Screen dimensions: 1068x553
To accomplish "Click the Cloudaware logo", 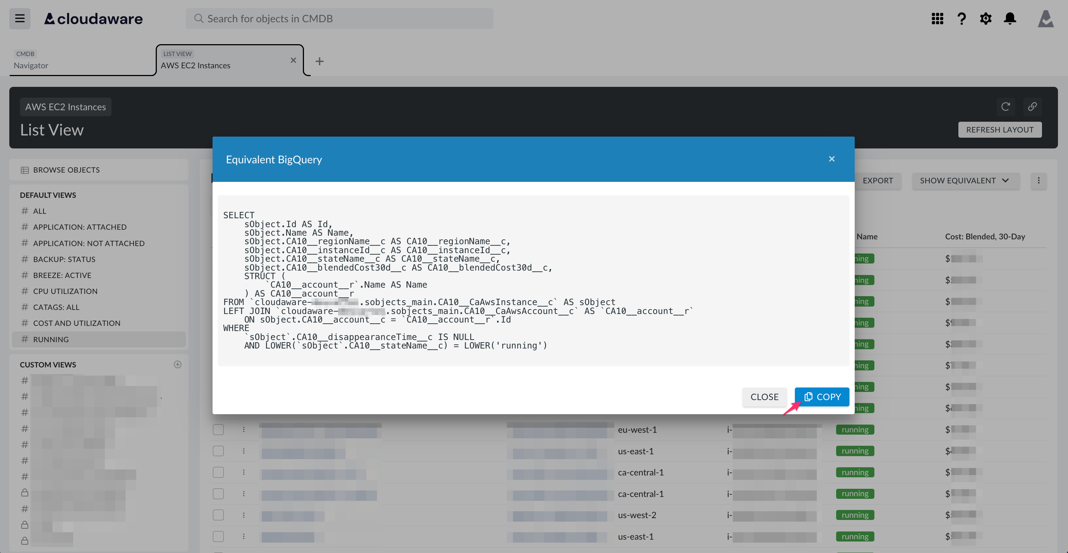I will [x=93, y=19].
